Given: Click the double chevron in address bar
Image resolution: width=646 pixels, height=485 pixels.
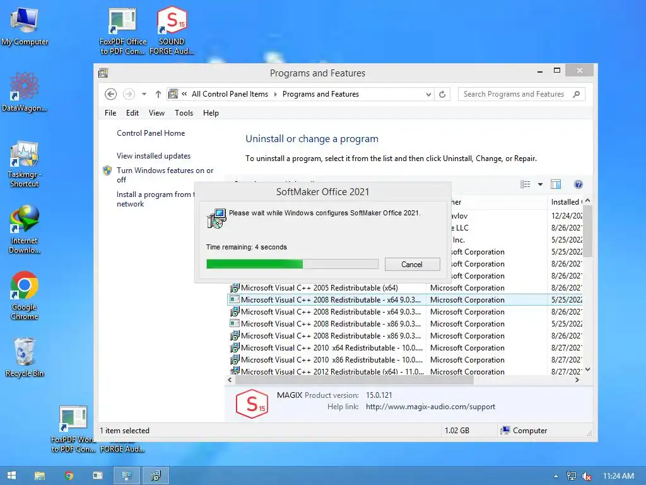Looking at the screenshot, I should [184, 93].
